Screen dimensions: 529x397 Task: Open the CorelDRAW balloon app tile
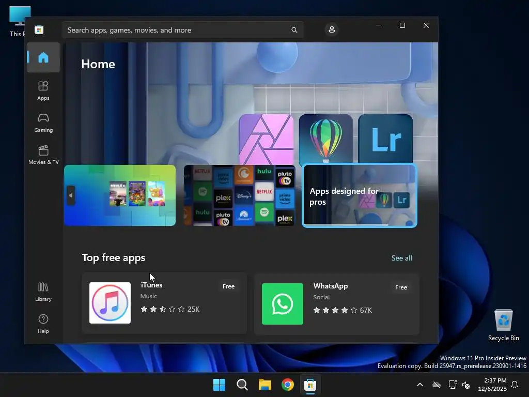coord(325,140)
